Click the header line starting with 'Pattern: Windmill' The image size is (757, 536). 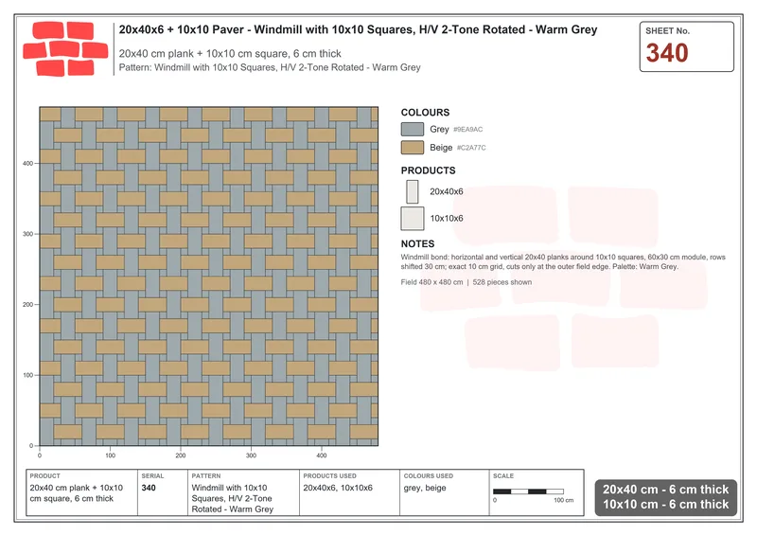coord(270,67)
